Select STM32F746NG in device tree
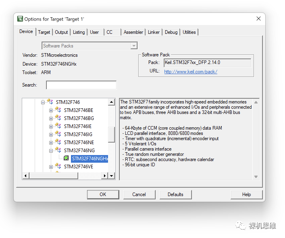Viewport: 285px width, 238px height. (79, 151)
